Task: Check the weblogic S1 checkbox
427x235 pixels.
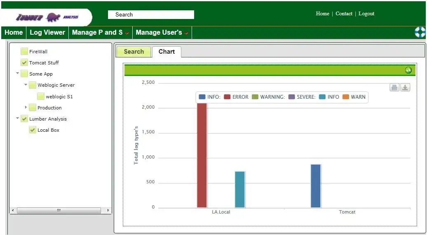Action: pyautogui.click(x=40, y=96)
